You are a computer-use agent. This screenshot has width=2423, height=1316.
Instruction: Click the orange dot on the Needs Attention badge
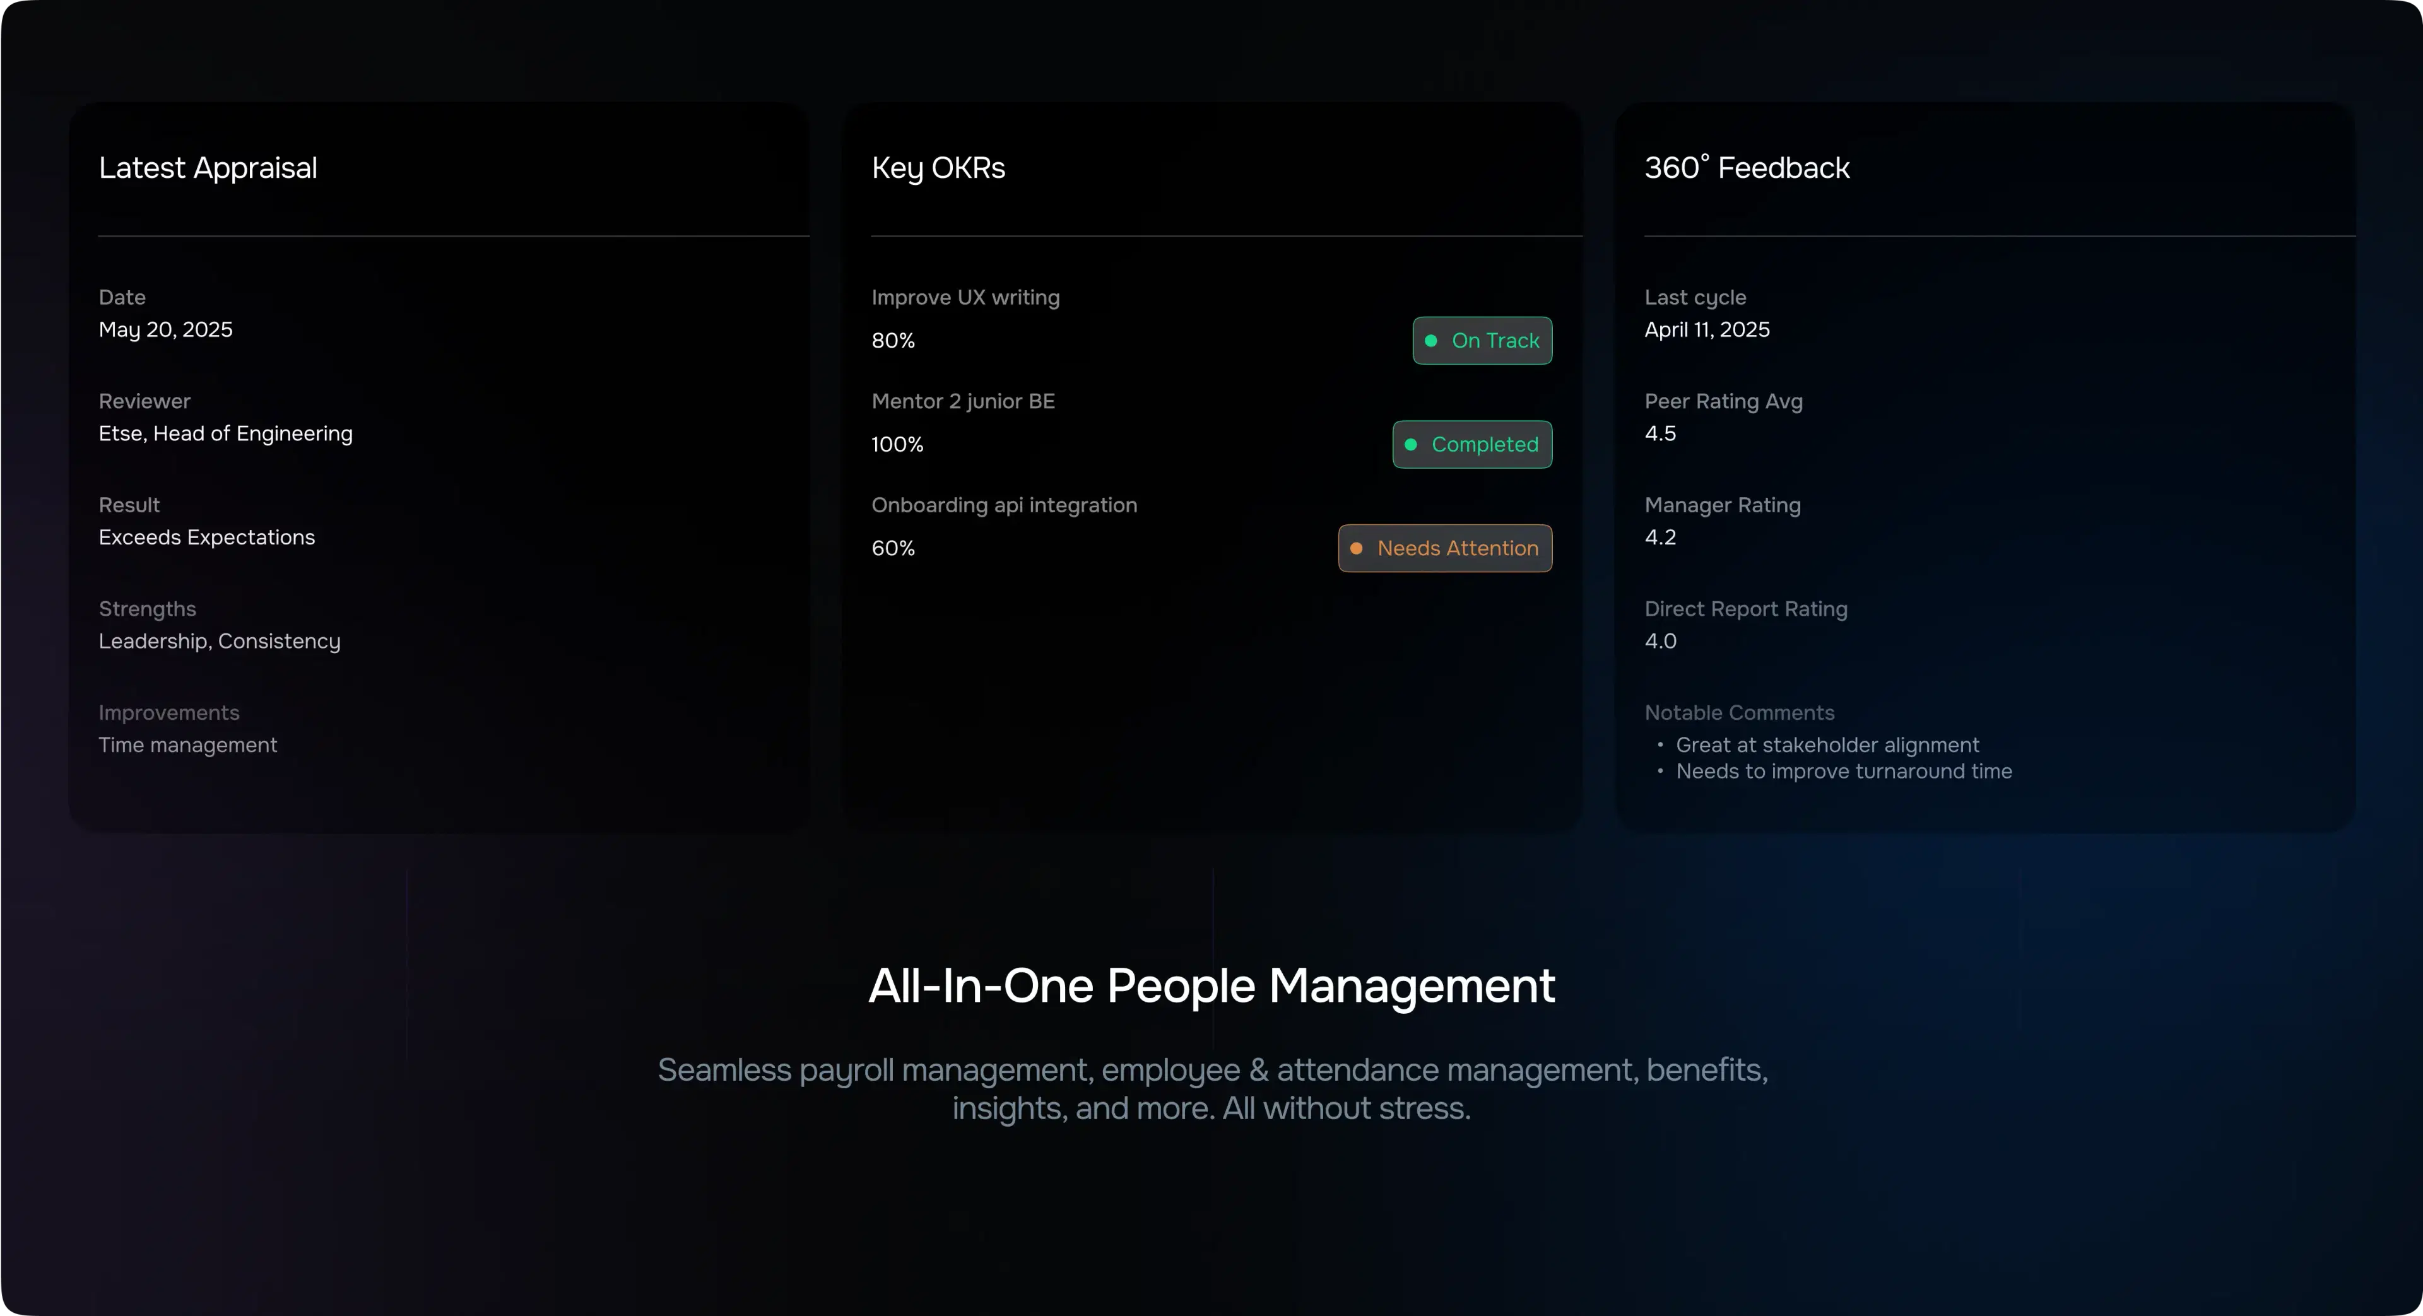pyautogui.click(x=1355, y=548)
